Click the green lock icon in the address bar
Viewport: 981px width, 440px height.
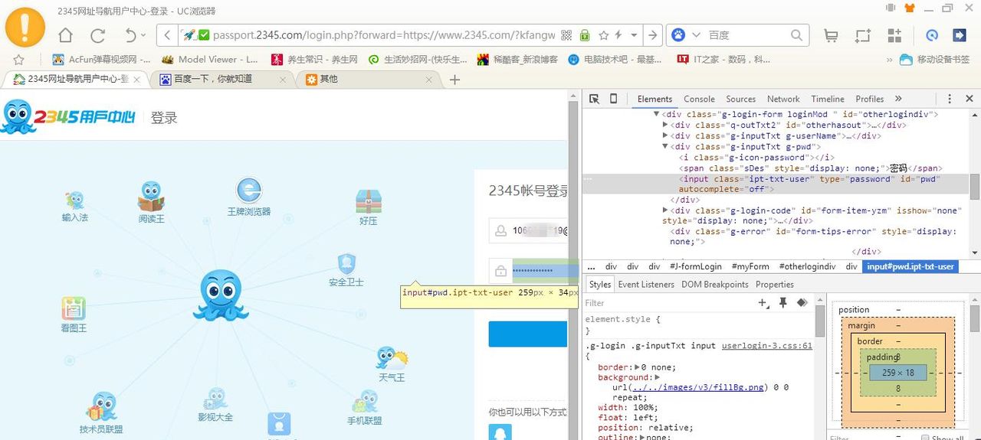tap(585, 35)
